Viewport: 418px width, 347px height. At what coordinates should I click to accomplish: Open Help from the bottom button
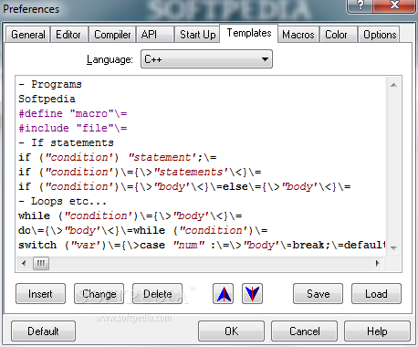(377, 331)
